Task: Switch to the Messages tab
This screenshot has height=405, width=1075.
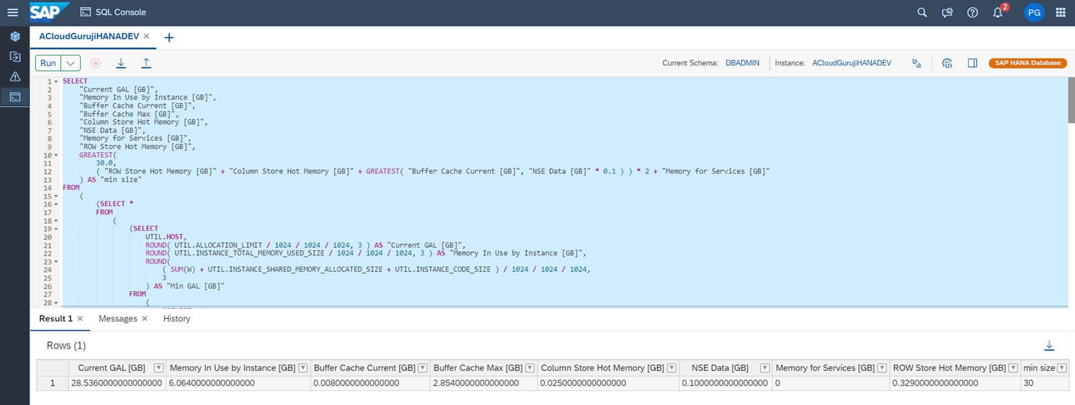Action: pos(118,318)
